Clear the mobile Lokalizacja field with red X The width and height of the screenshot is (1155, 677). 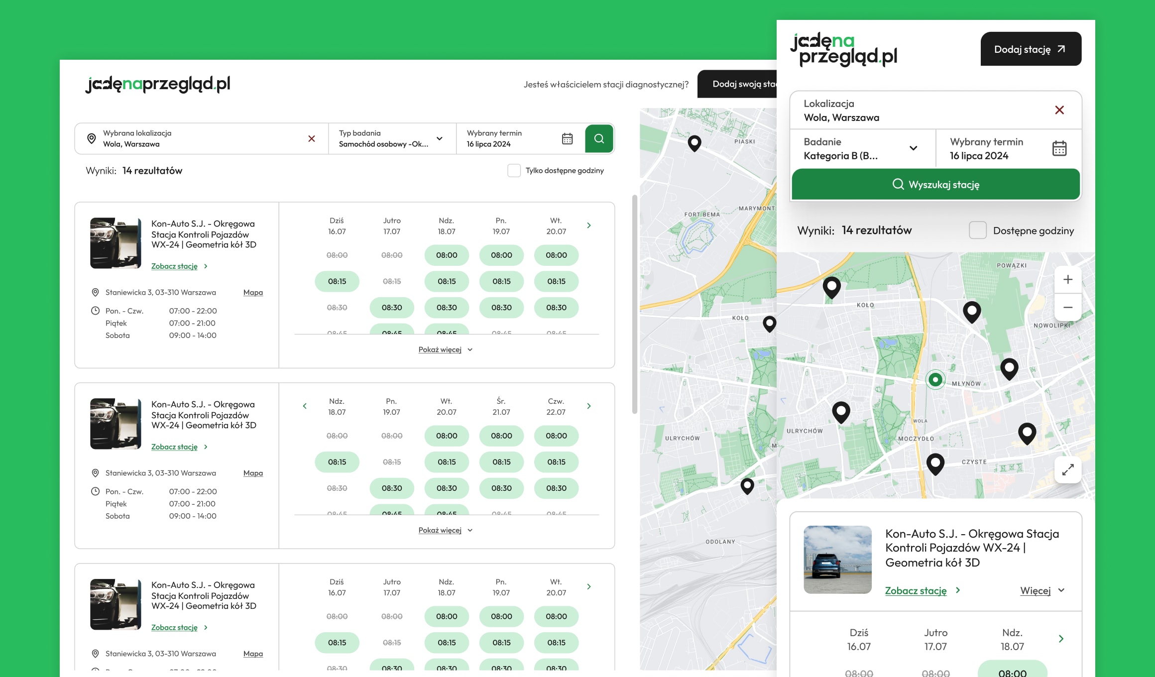pyautogui.click(x=1059, y=110)
